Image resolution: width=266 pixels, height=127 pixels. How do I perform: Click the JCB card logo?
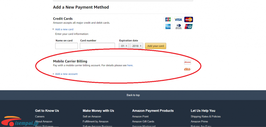click(x=168, y=20)
